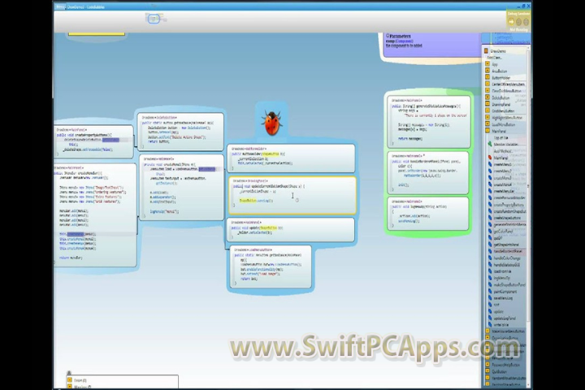This screenshot has height=390, width=585.
Task: Click the getDP method icon
Action: [x=490, y=238]
